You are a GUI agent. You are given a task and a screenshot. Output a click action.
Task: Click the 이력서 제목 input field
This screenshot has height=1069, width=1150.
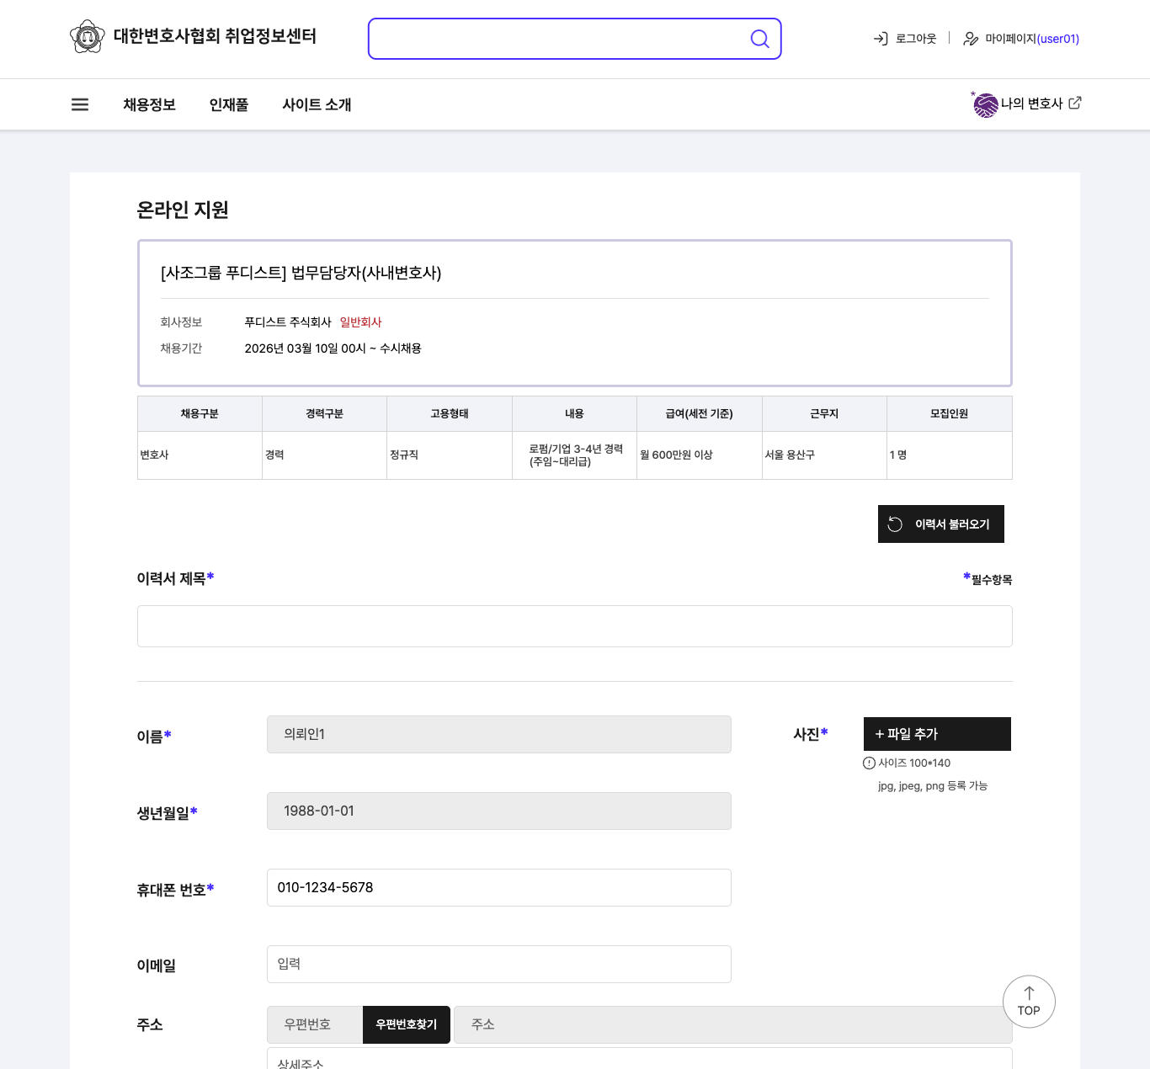pos(574,626)
